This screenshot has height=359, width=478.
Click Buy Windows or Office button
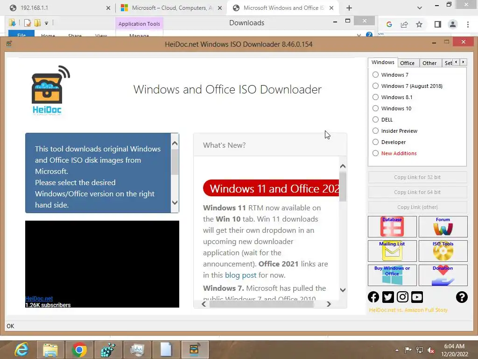392,275
